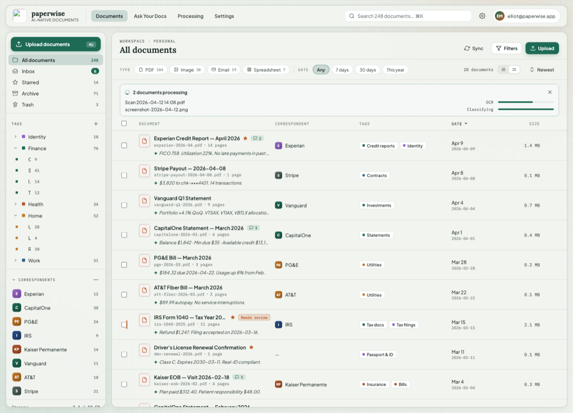This screenshot has height=413, width=573.
Task: Check the CapitalOne Statement March row
Action: pos(124,235)
